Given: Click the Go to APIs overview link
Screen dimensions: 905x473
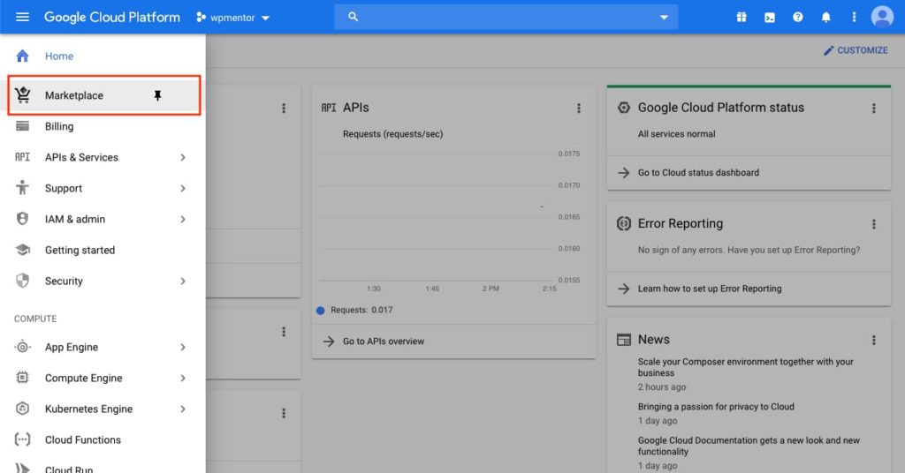Looking at the screenshot, I should tap(383, 342).
